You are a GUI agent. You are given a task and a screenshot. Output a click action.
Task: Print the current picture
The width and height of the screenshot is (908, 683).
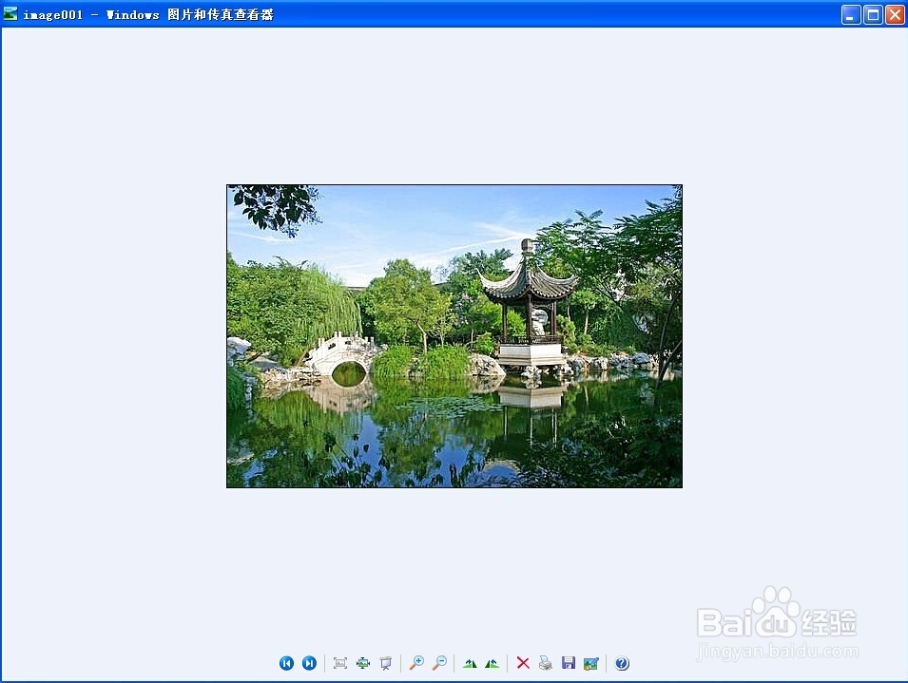[x=546, y=663]
